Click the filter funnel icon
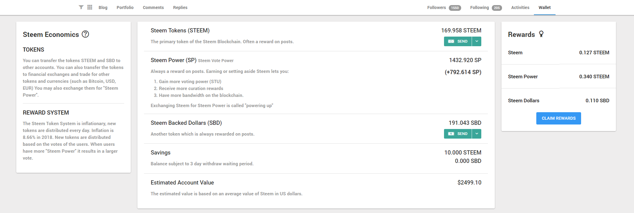634x213 pixels. tap(81, 7)
